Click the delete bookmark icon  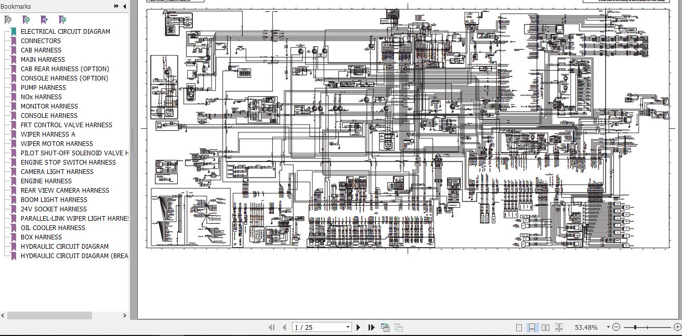pos(7,20)
